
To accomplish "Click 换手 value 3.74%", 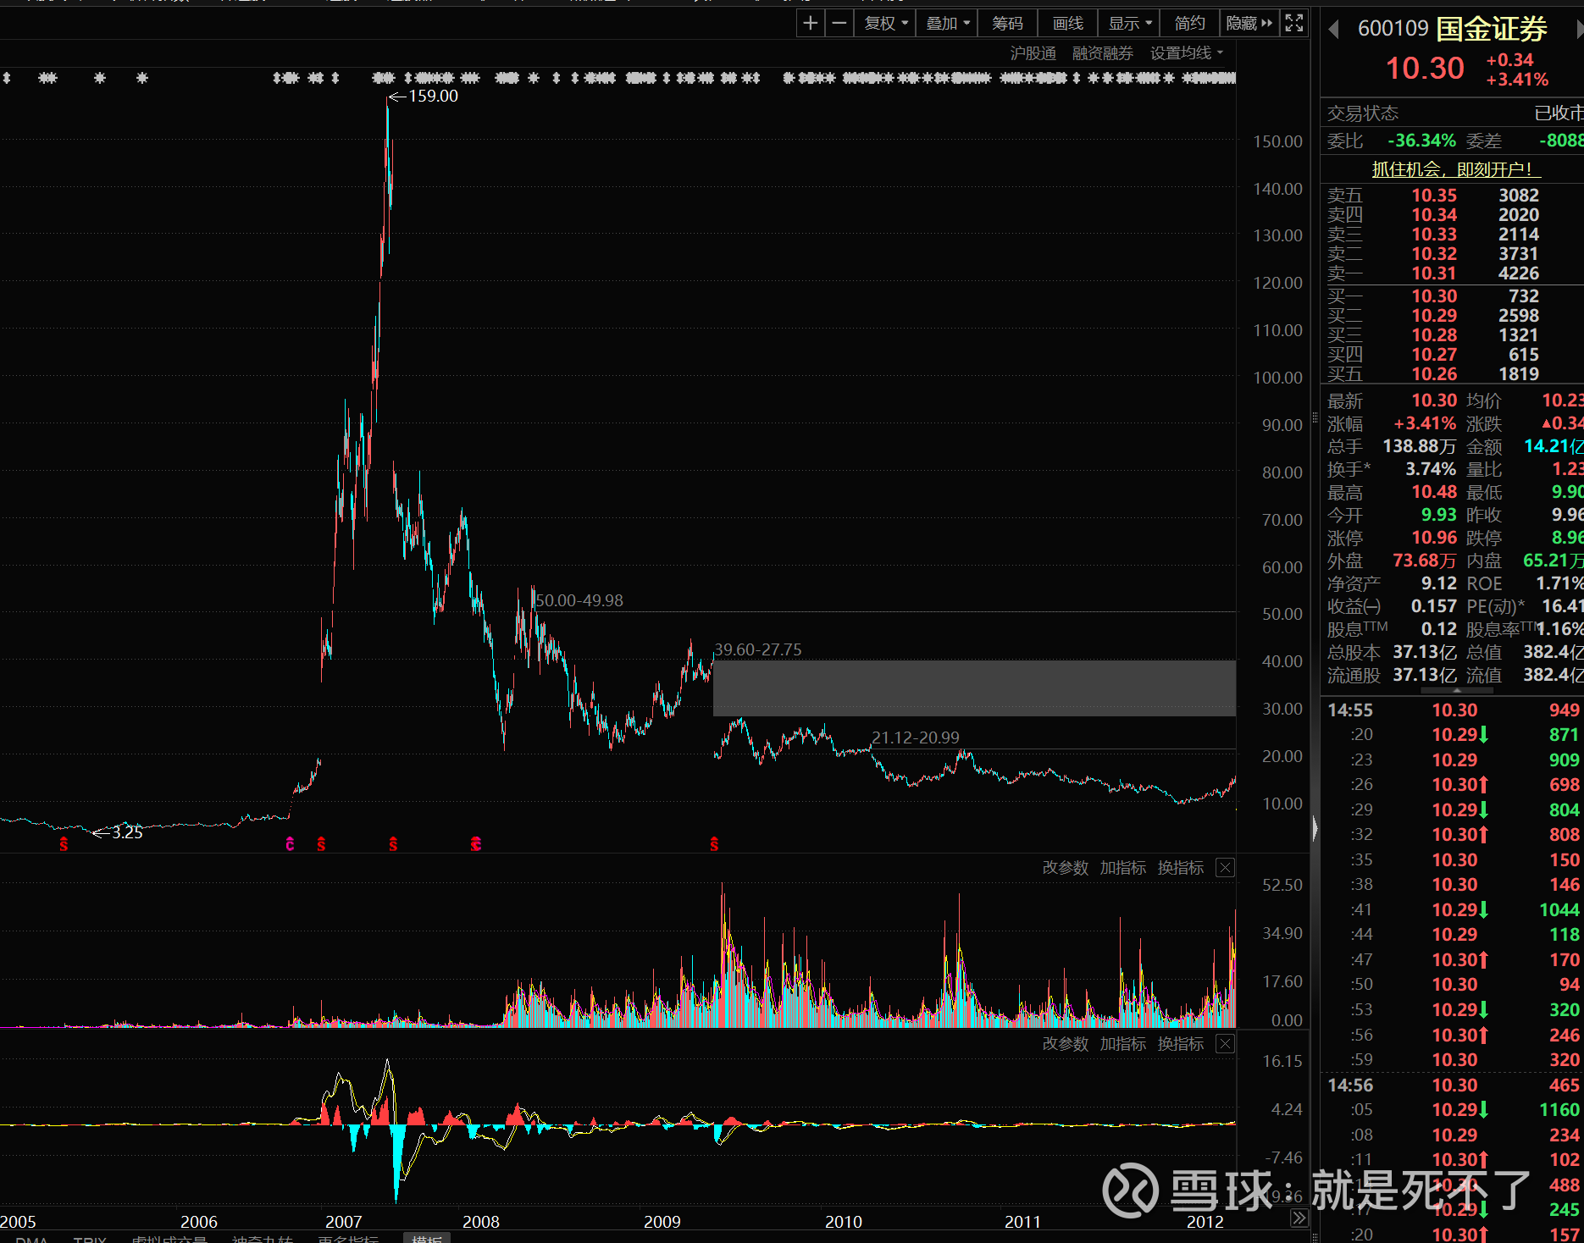I will [x=1431, y=469].
